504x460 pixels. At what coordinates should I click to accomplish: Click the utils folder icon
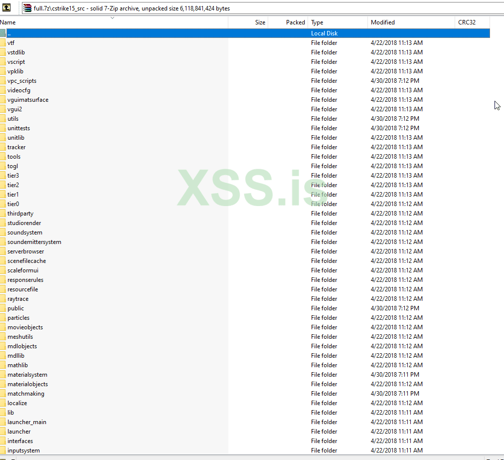[3, 119]
